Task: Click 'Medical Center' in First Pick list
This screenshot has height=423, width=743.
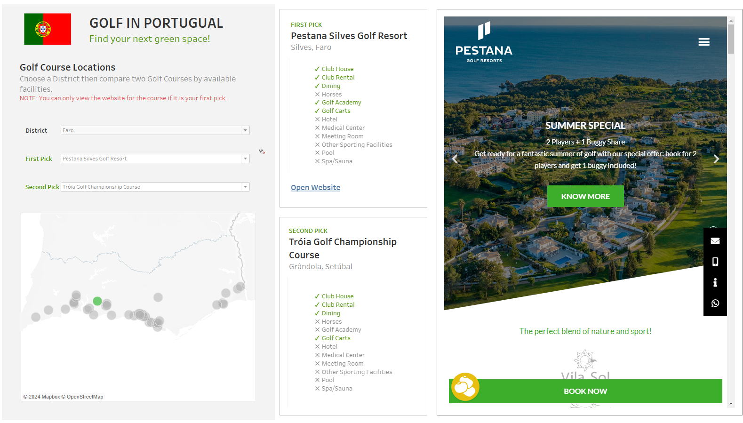Action: [343, 128]
